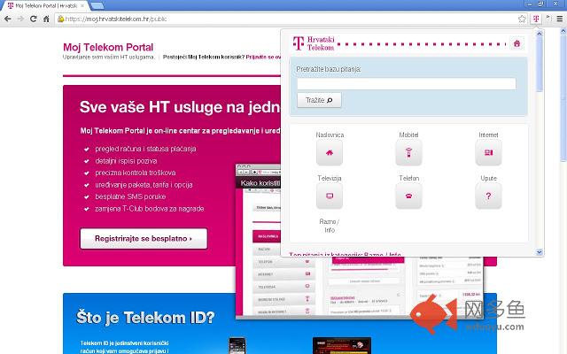Viewport: 567px width, 354px height.
Task: Click the Prijavite se link
Action: pyautogui.click(x=263, y=57)
